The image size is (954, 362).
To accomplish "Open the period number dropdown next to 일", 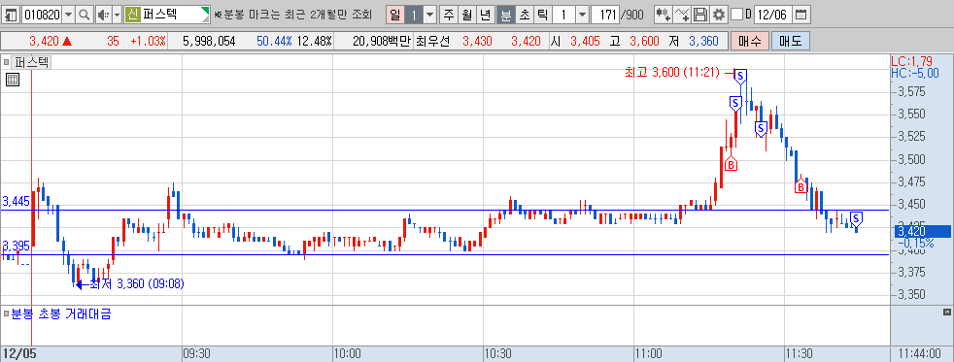I will [429, 14].
